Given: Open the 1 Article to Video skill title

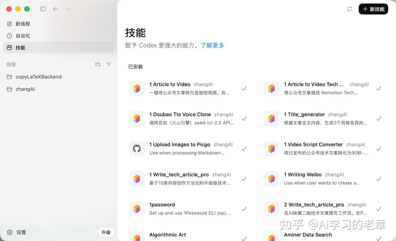Looking at the screenshot, I should click(170, 84).
